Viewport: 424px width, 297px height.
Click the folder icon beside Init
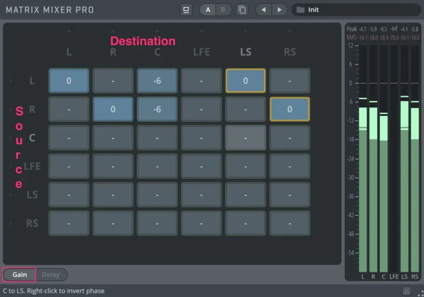click(x=300, y=10)
